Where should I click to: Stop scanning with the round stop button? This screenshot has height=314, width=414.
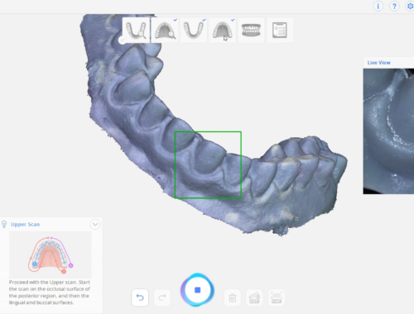pyautogui.click(x=197, y=290)
